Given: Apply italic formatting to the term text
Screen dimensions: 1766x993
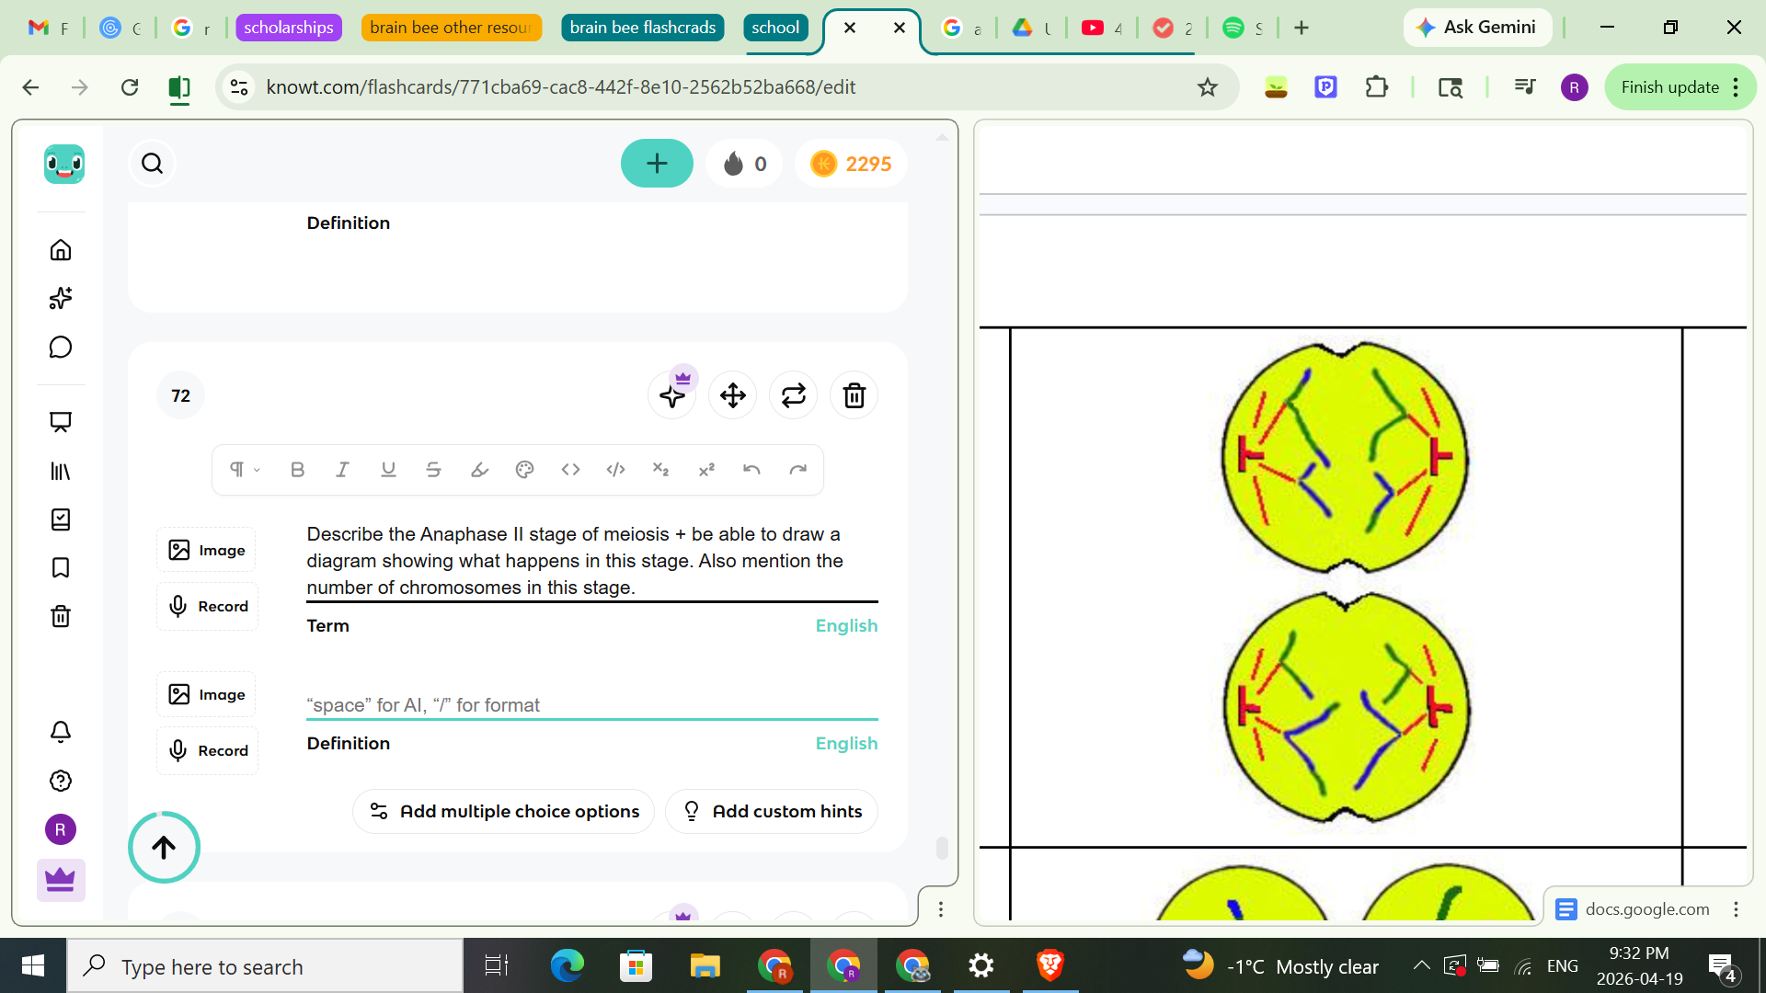Looking at the screenshot, I should (342, 469).
